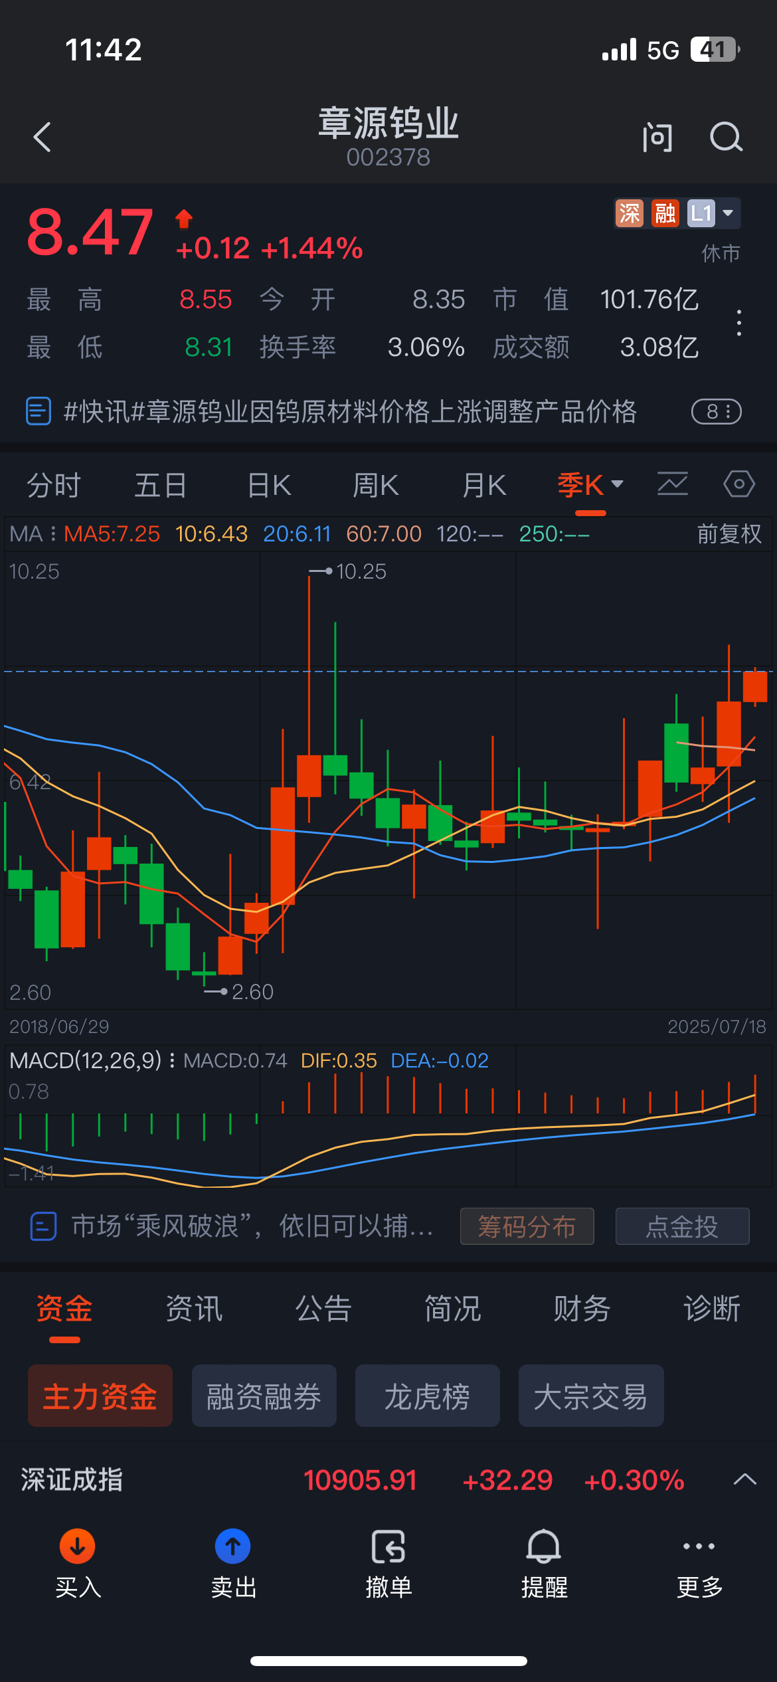This screenshot has width=777, height=1682.
Task: Open the 筹码分布 button
Action: [527, 1226]
